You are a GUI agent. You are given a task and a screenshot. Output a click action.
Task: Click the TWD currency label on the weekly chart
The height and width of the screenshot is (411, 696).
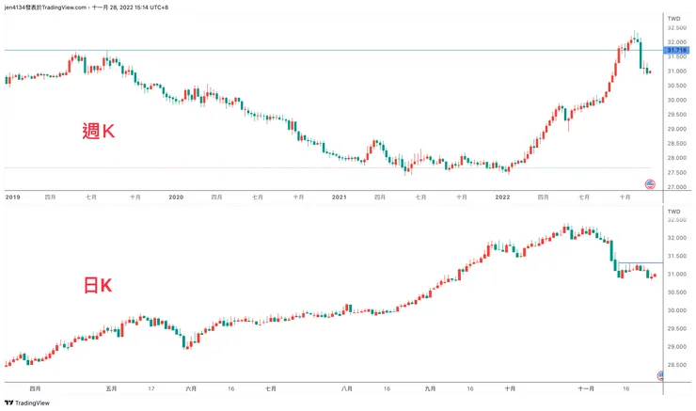(673, 19)
